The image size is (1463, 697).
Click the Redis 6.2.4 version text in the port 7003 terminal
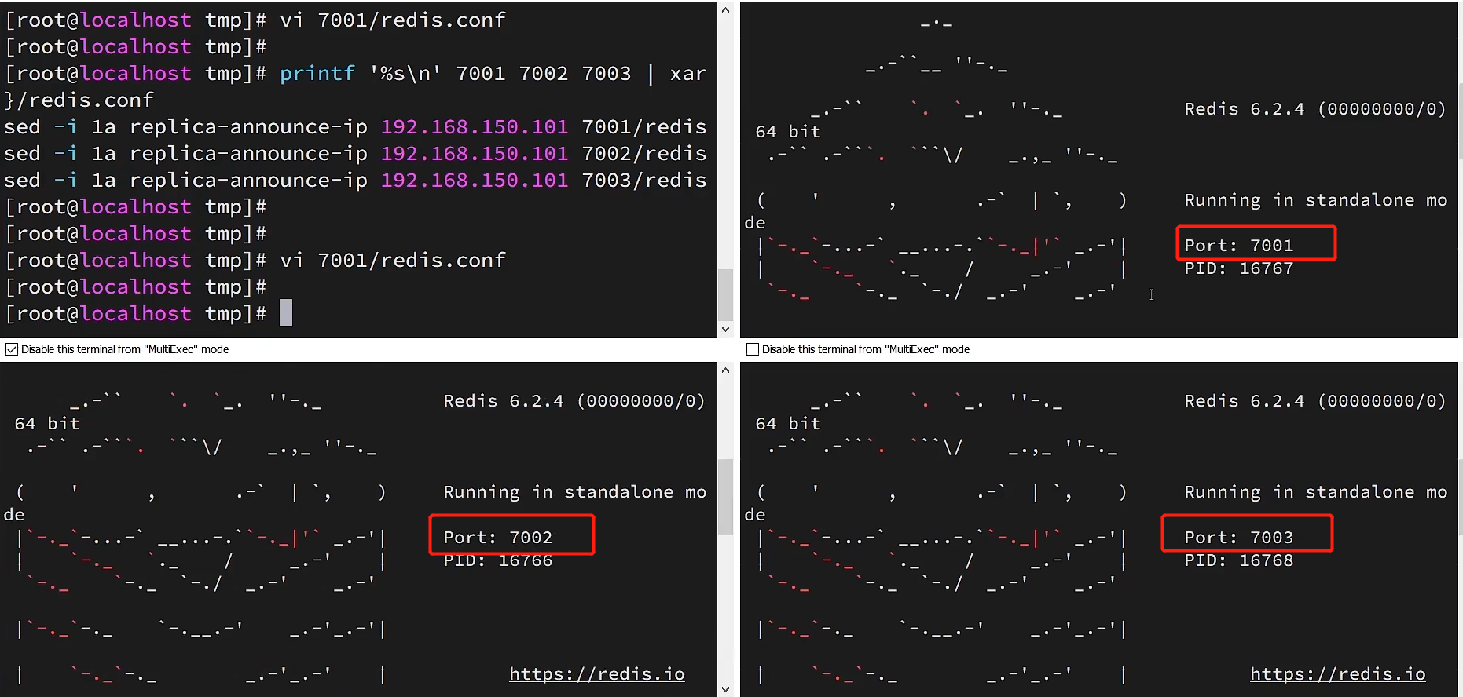(1315, 400)
